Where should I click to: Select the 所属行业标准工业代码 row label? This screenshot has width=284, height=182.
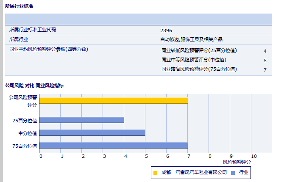point(33,30)
